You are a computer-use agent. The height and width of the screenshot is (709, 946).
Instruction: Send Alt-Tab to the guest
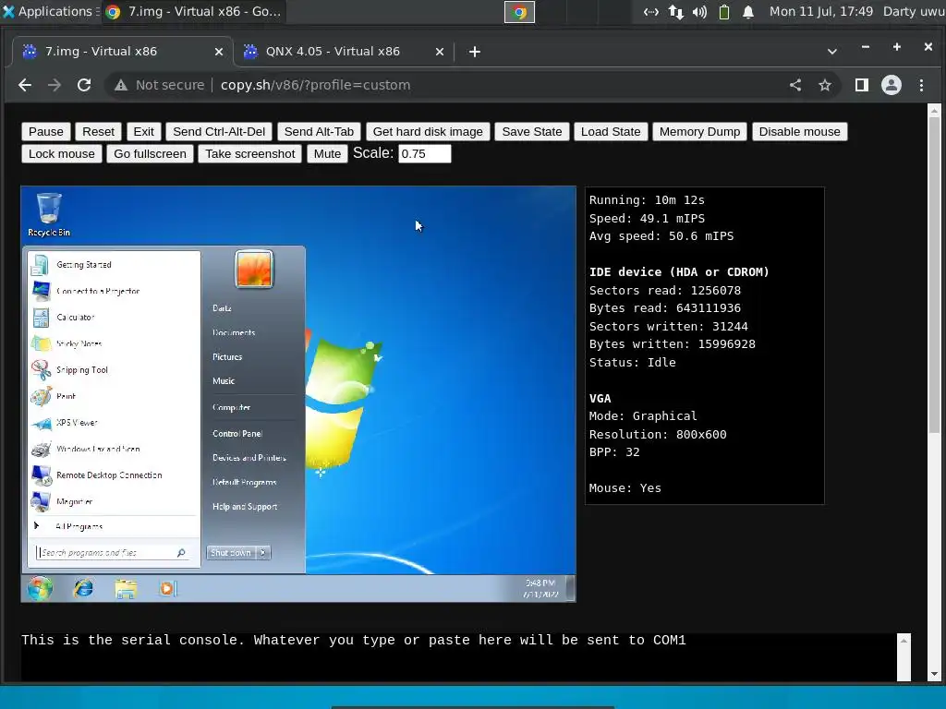pos(319,131)
